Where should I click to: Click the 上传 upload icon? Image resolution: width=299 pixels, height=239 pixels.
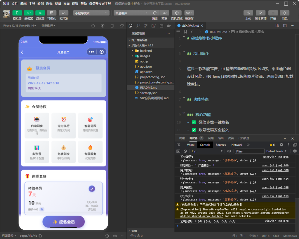coord(248,13)
